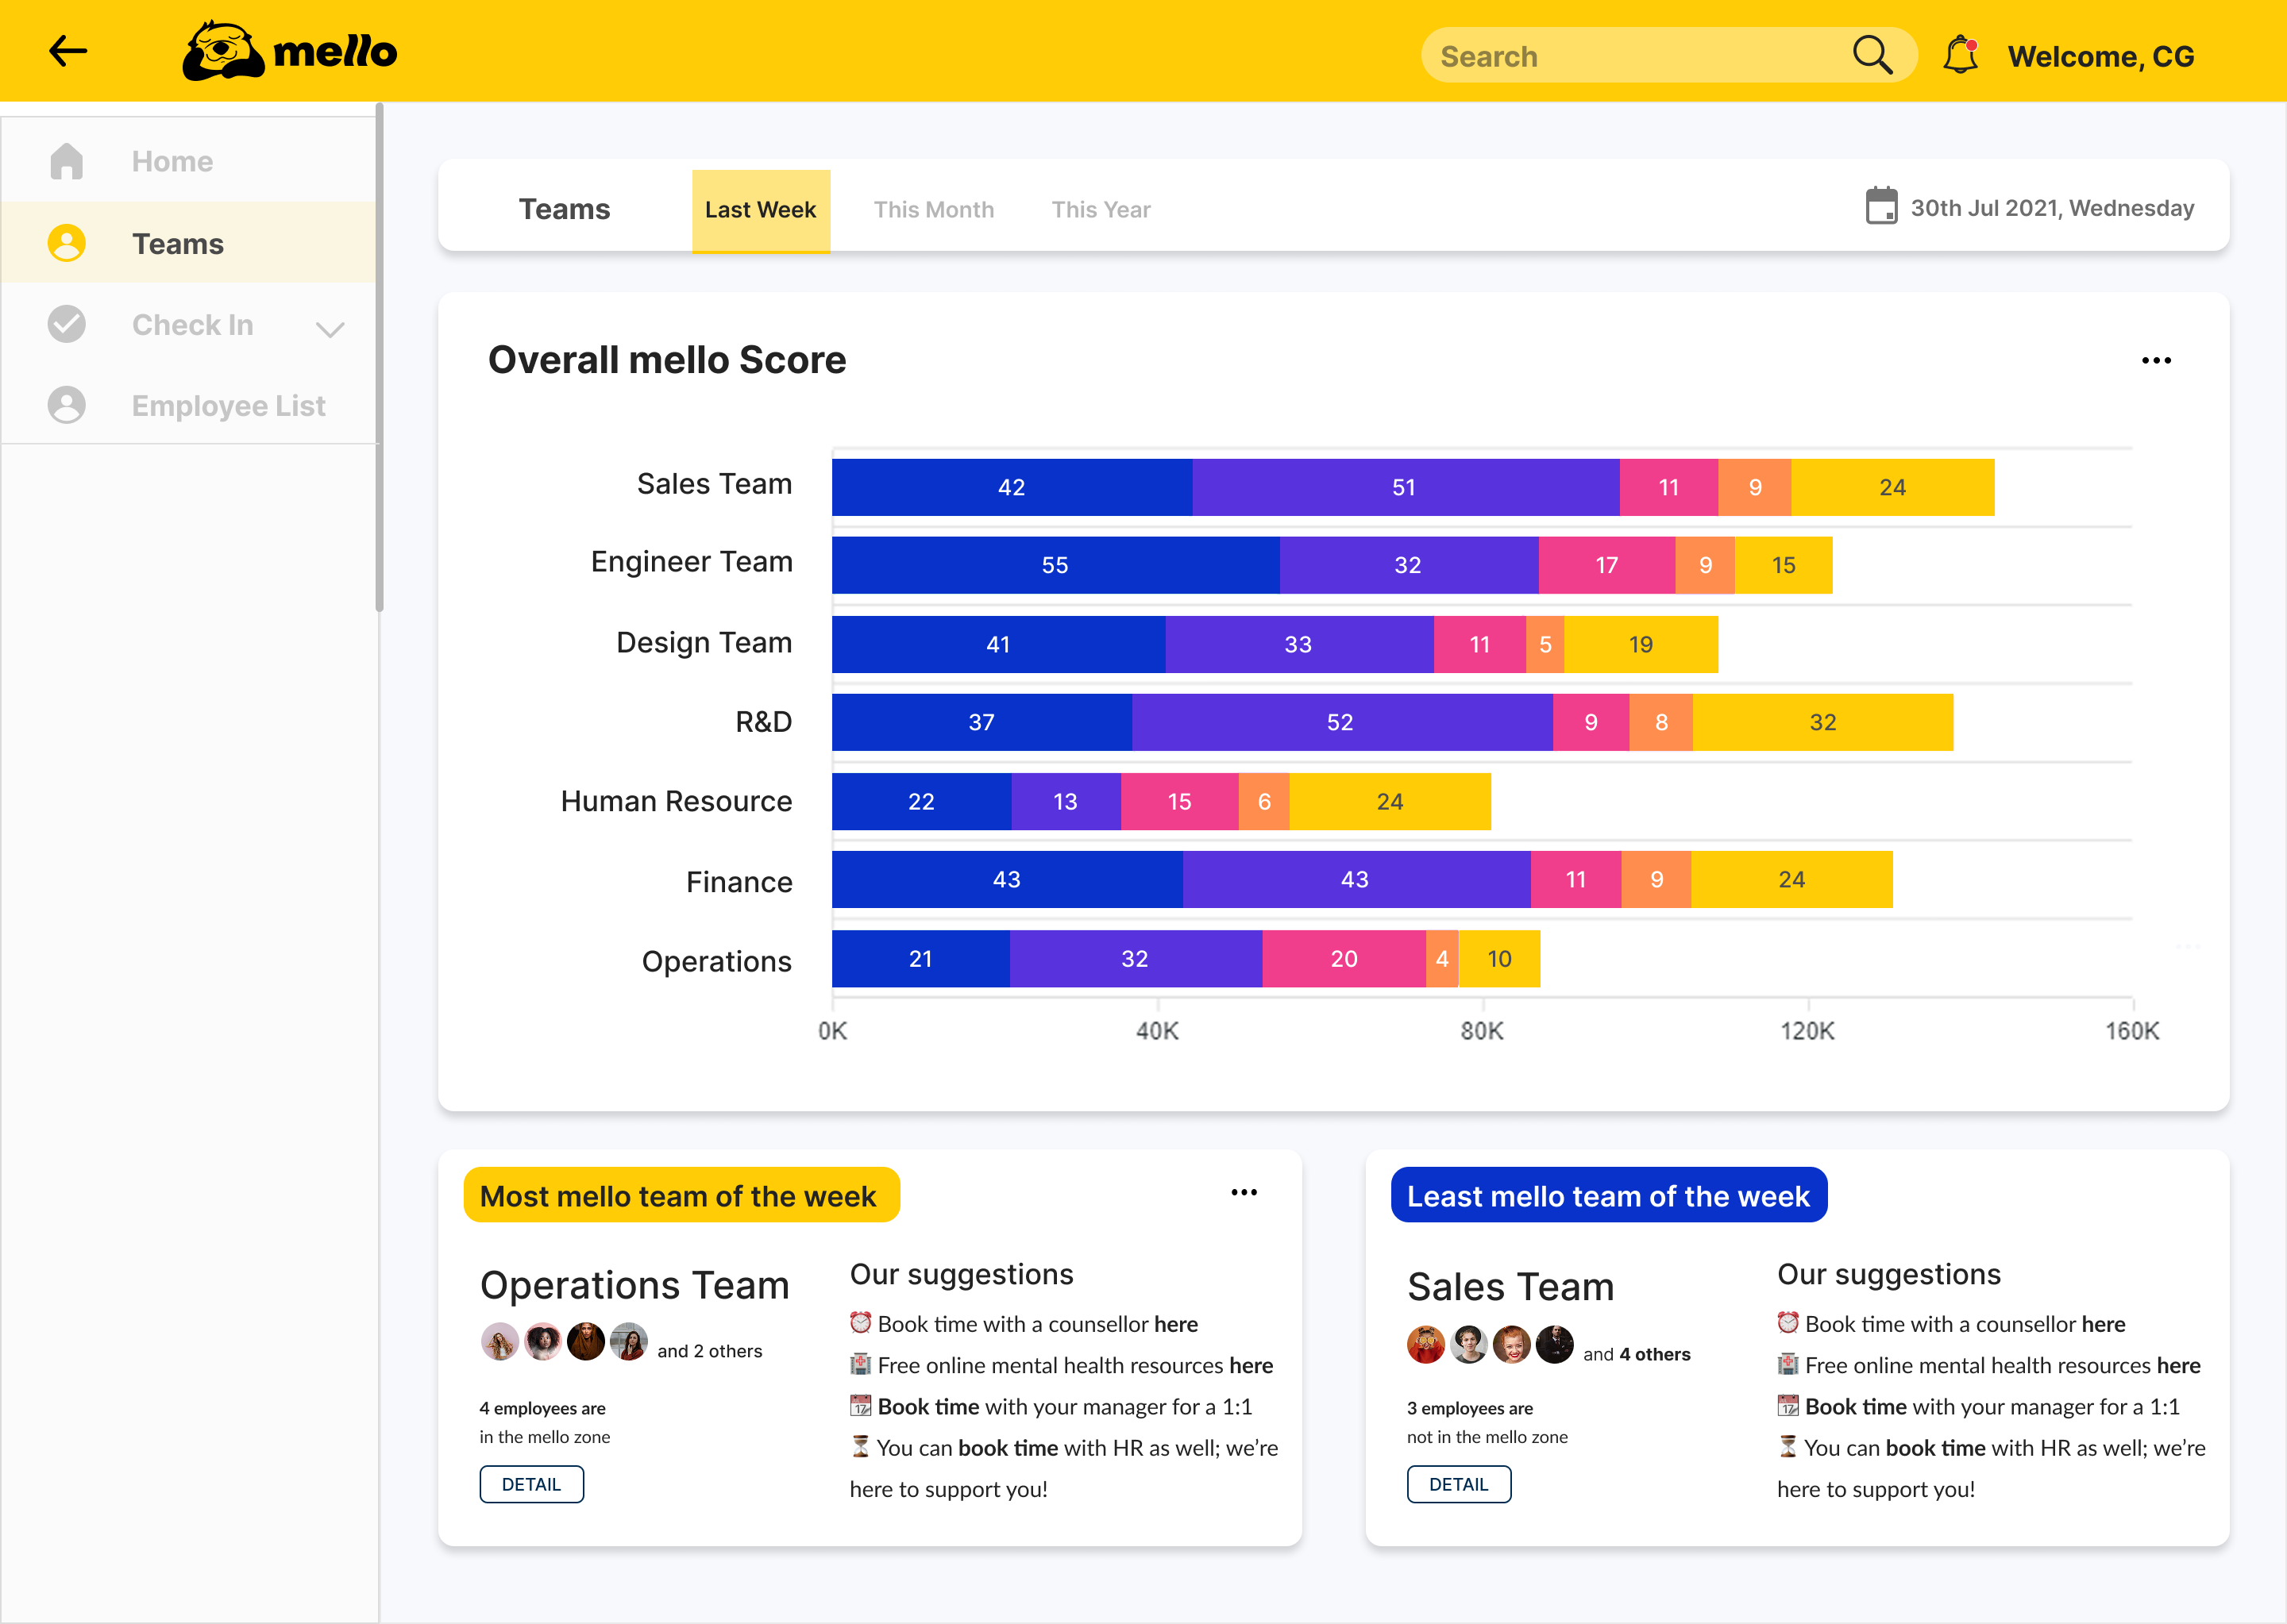The height and width of the screenshot is (1624, 2287).
Task: Click the 'Welcome, CG' user label
Action: coord(2100,56)
